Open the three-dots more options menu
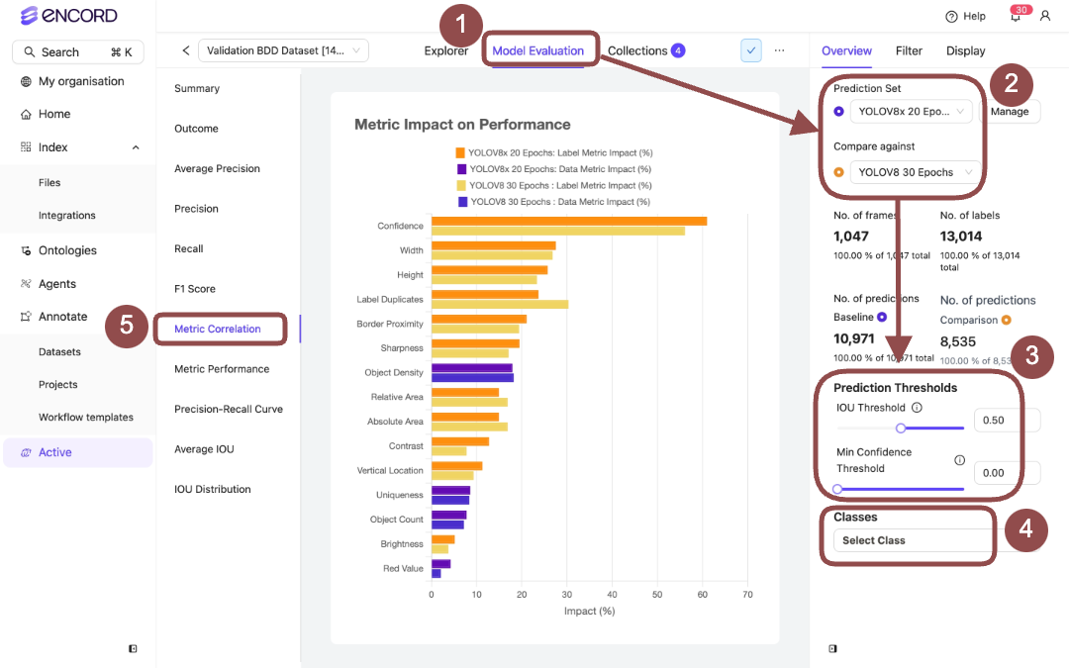 pyautogui.click(x=779, y=50)
